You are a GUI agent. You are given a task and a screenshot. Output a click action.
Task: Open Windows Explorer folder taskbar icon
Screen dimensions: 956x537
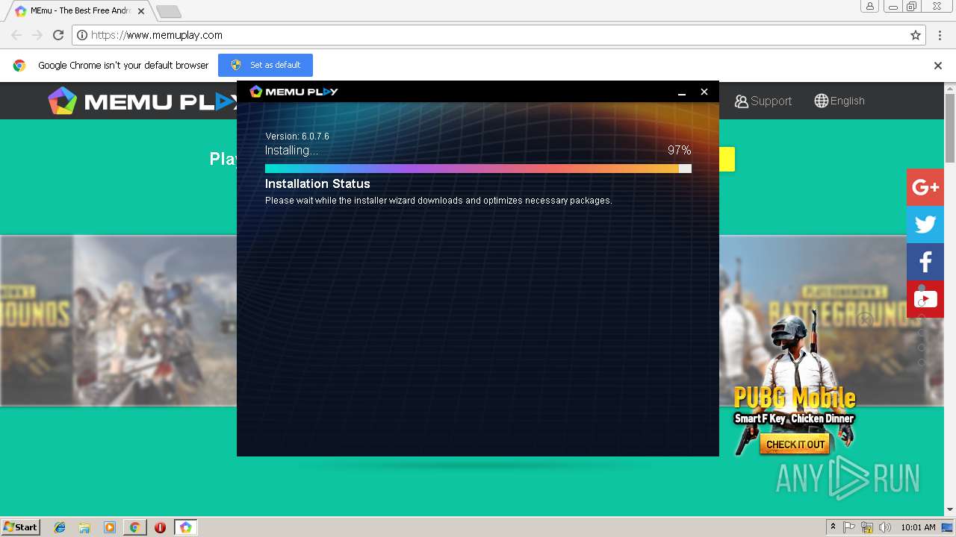coord(84,527)
